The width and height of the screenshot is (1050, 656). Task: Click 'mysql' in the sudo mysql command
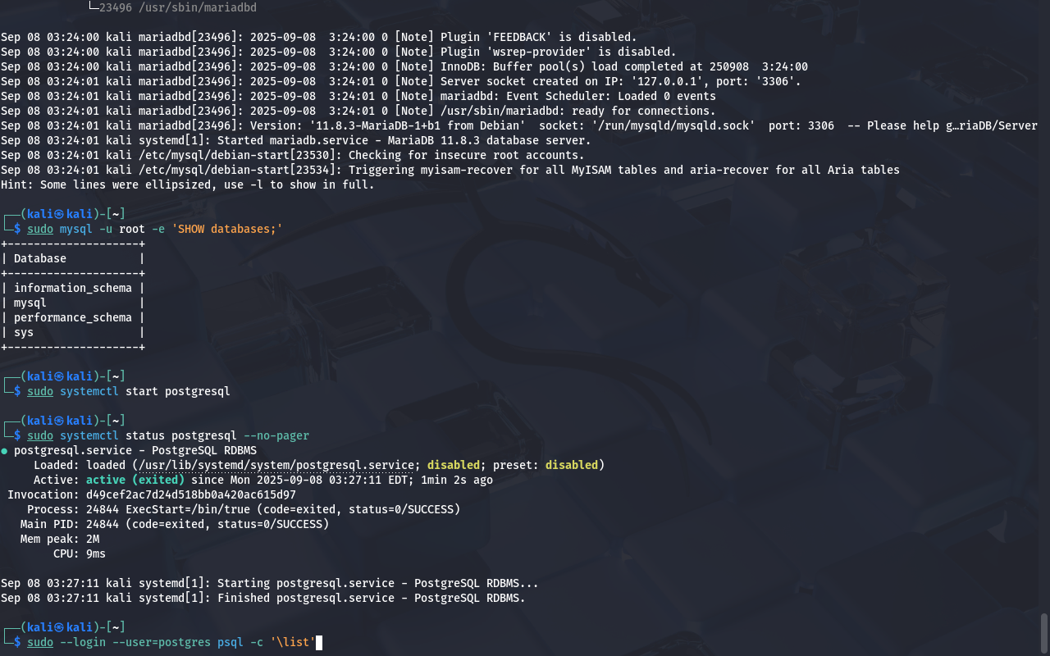[x=76, y=229]
